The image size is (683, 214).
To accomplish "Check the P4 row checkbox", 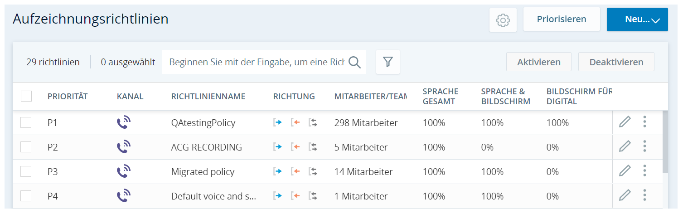I will (26, 196).
